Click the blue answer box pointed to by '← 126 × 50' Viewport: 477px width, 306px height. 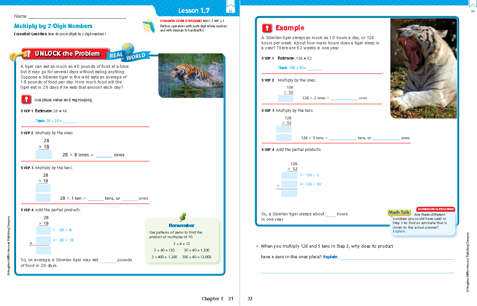click(x=289, y=184)
